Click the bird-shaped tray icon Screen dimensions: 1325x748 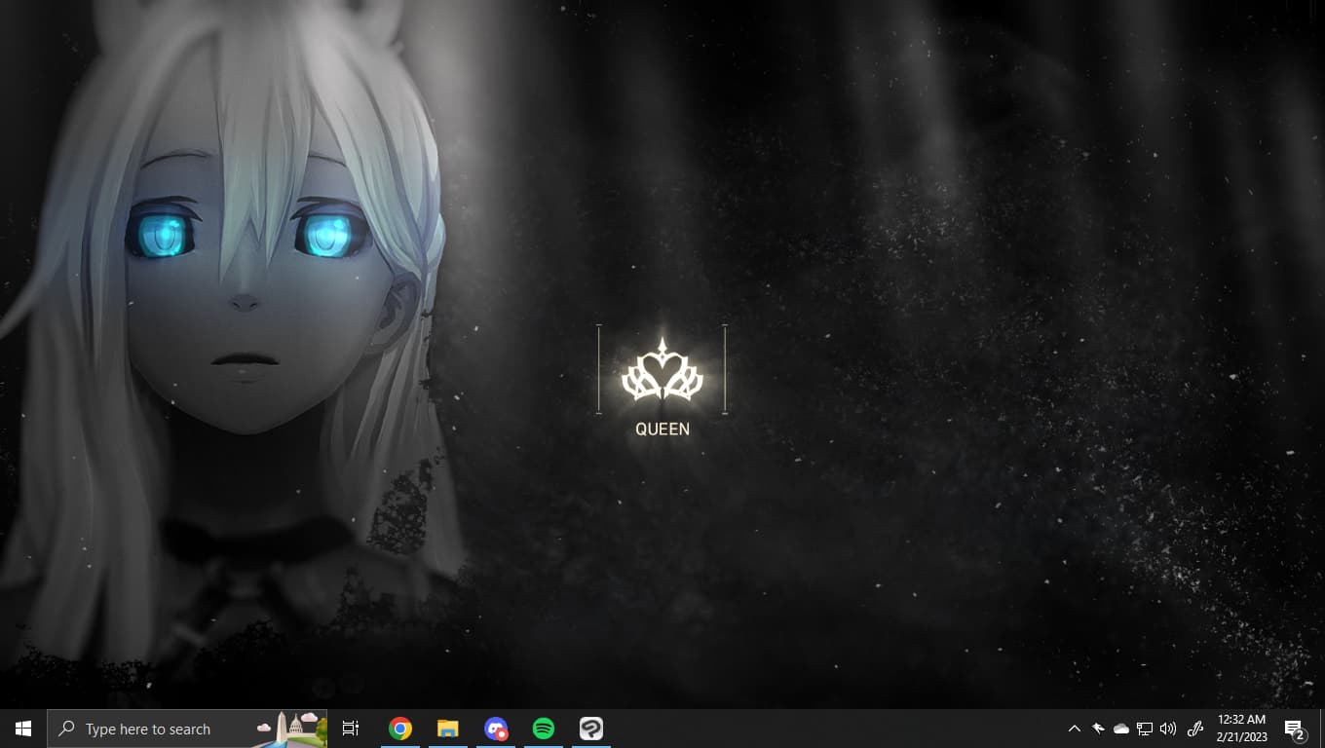click(x=1098, y=729)
